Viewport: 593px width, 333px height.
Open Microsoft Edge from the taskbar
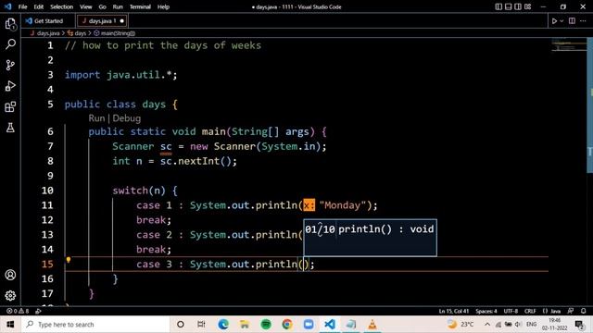(x=223, y=325)
